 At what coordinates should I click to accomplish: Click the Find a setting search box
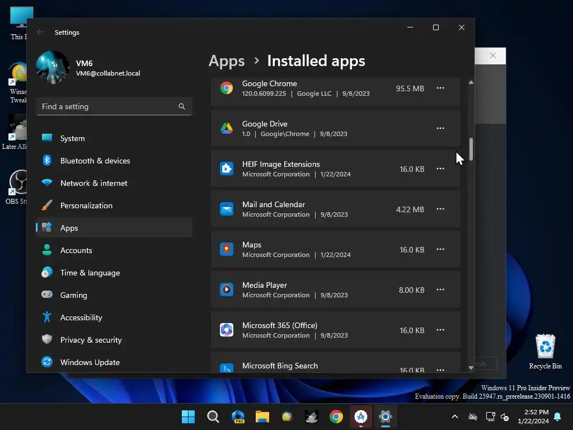pyautogui.click(x=114, y=106)
